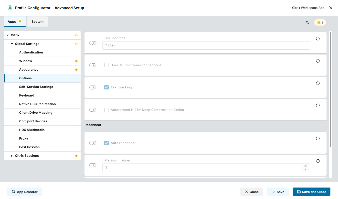The width and height of the screenshot is (338, 199).
Task: Increase Maximum retries with the up arrow
Action: (x=305, y=166)
